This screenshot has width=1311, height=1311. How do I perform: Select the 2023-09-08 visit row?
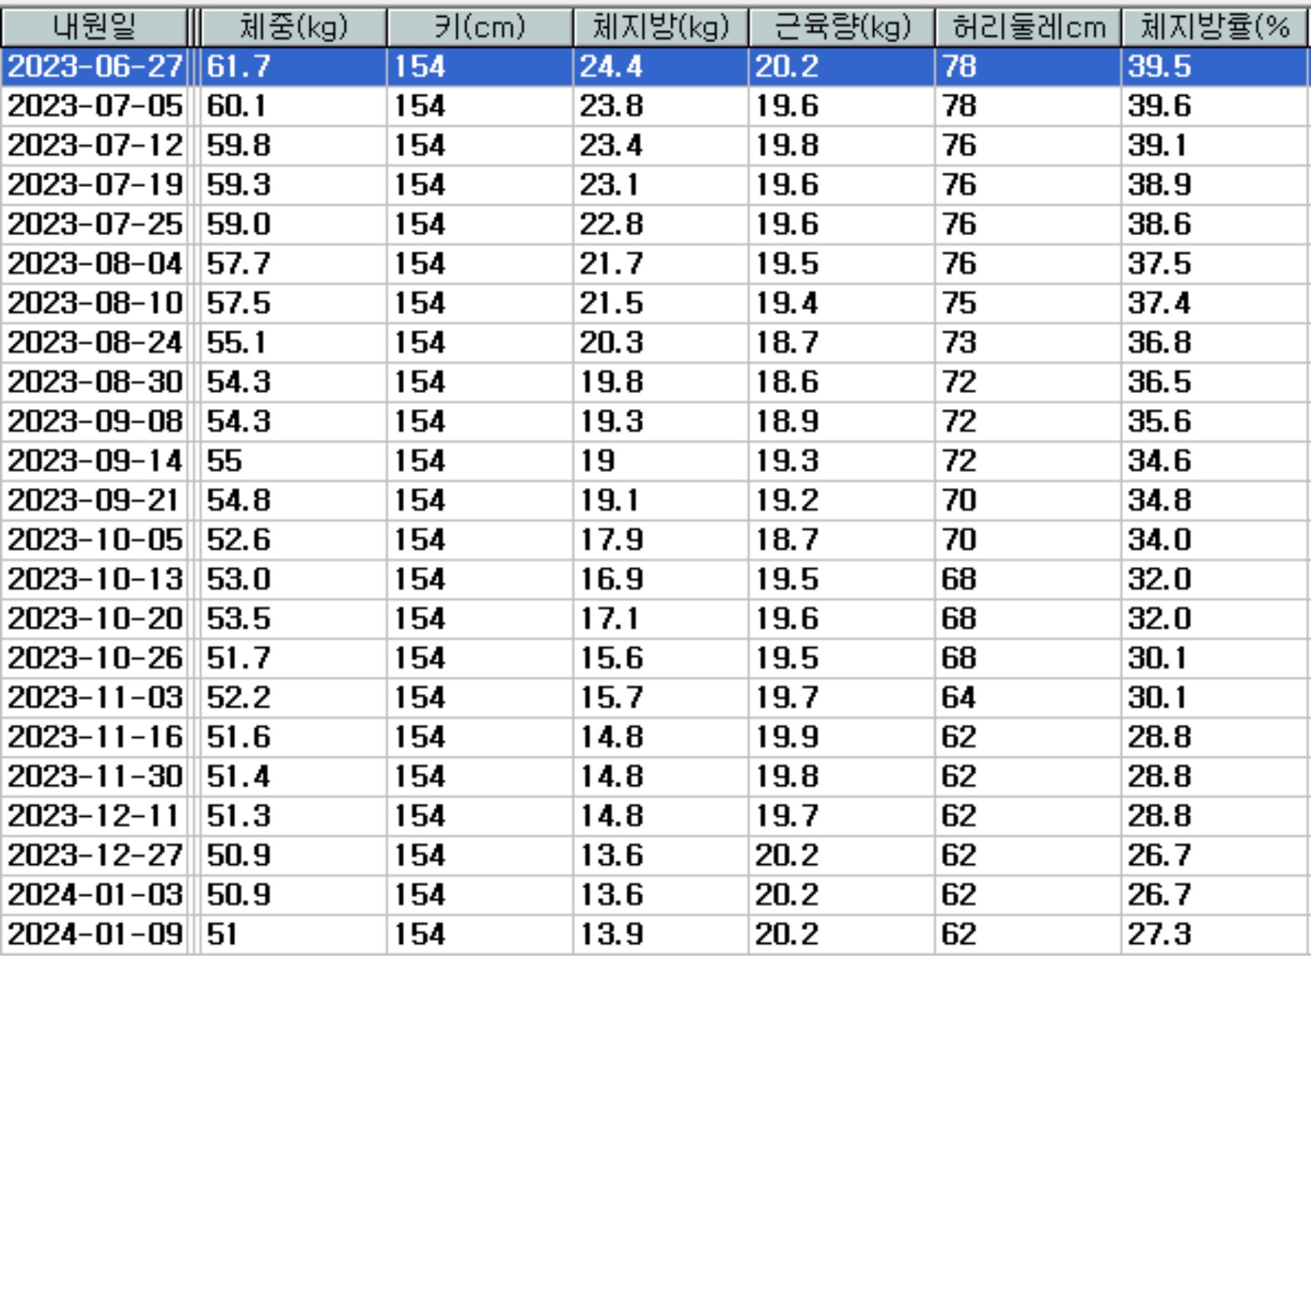coord(655,422)
